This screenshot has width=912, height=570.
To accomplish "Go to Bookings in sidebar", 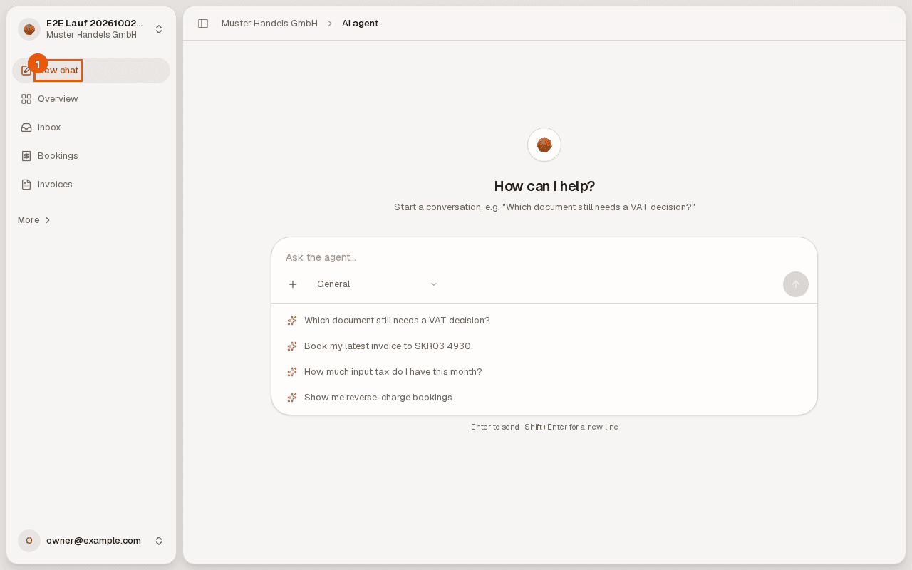I will [91, 156].
